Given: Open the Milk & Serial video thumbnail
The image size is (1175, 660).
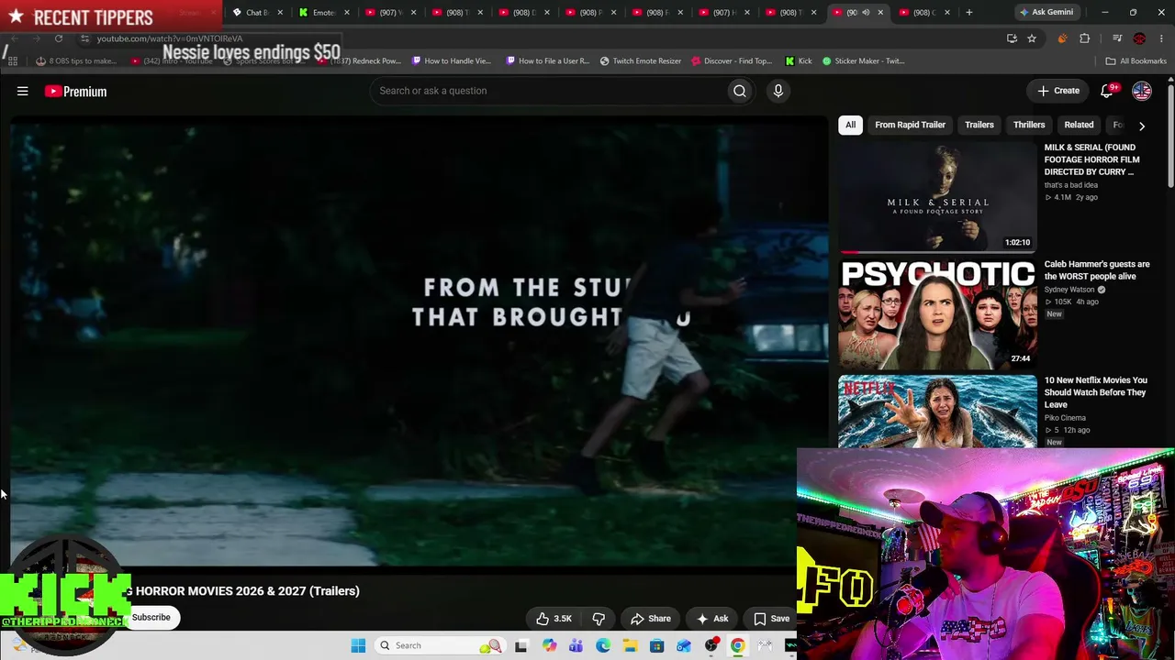Looking at the screenshot, I should pyautogui.click(x=937, y=196).
